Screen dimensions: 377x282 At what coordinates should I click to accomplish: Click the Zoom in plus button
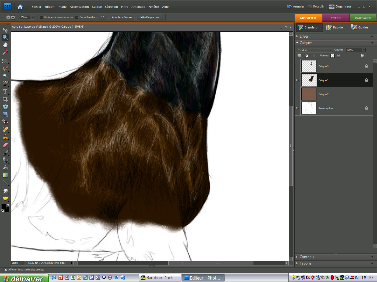point(8,17)
